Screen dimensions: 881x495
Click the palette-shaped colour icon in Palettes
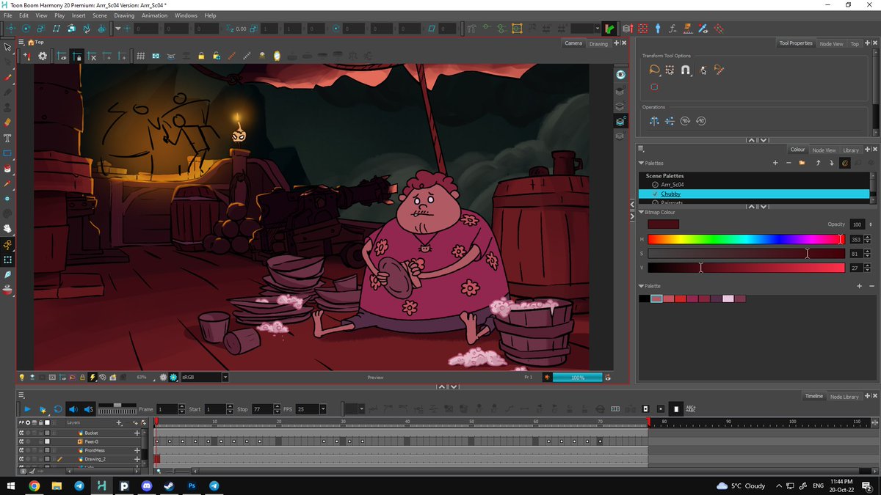pyautogui.click(x=845, y=163)
